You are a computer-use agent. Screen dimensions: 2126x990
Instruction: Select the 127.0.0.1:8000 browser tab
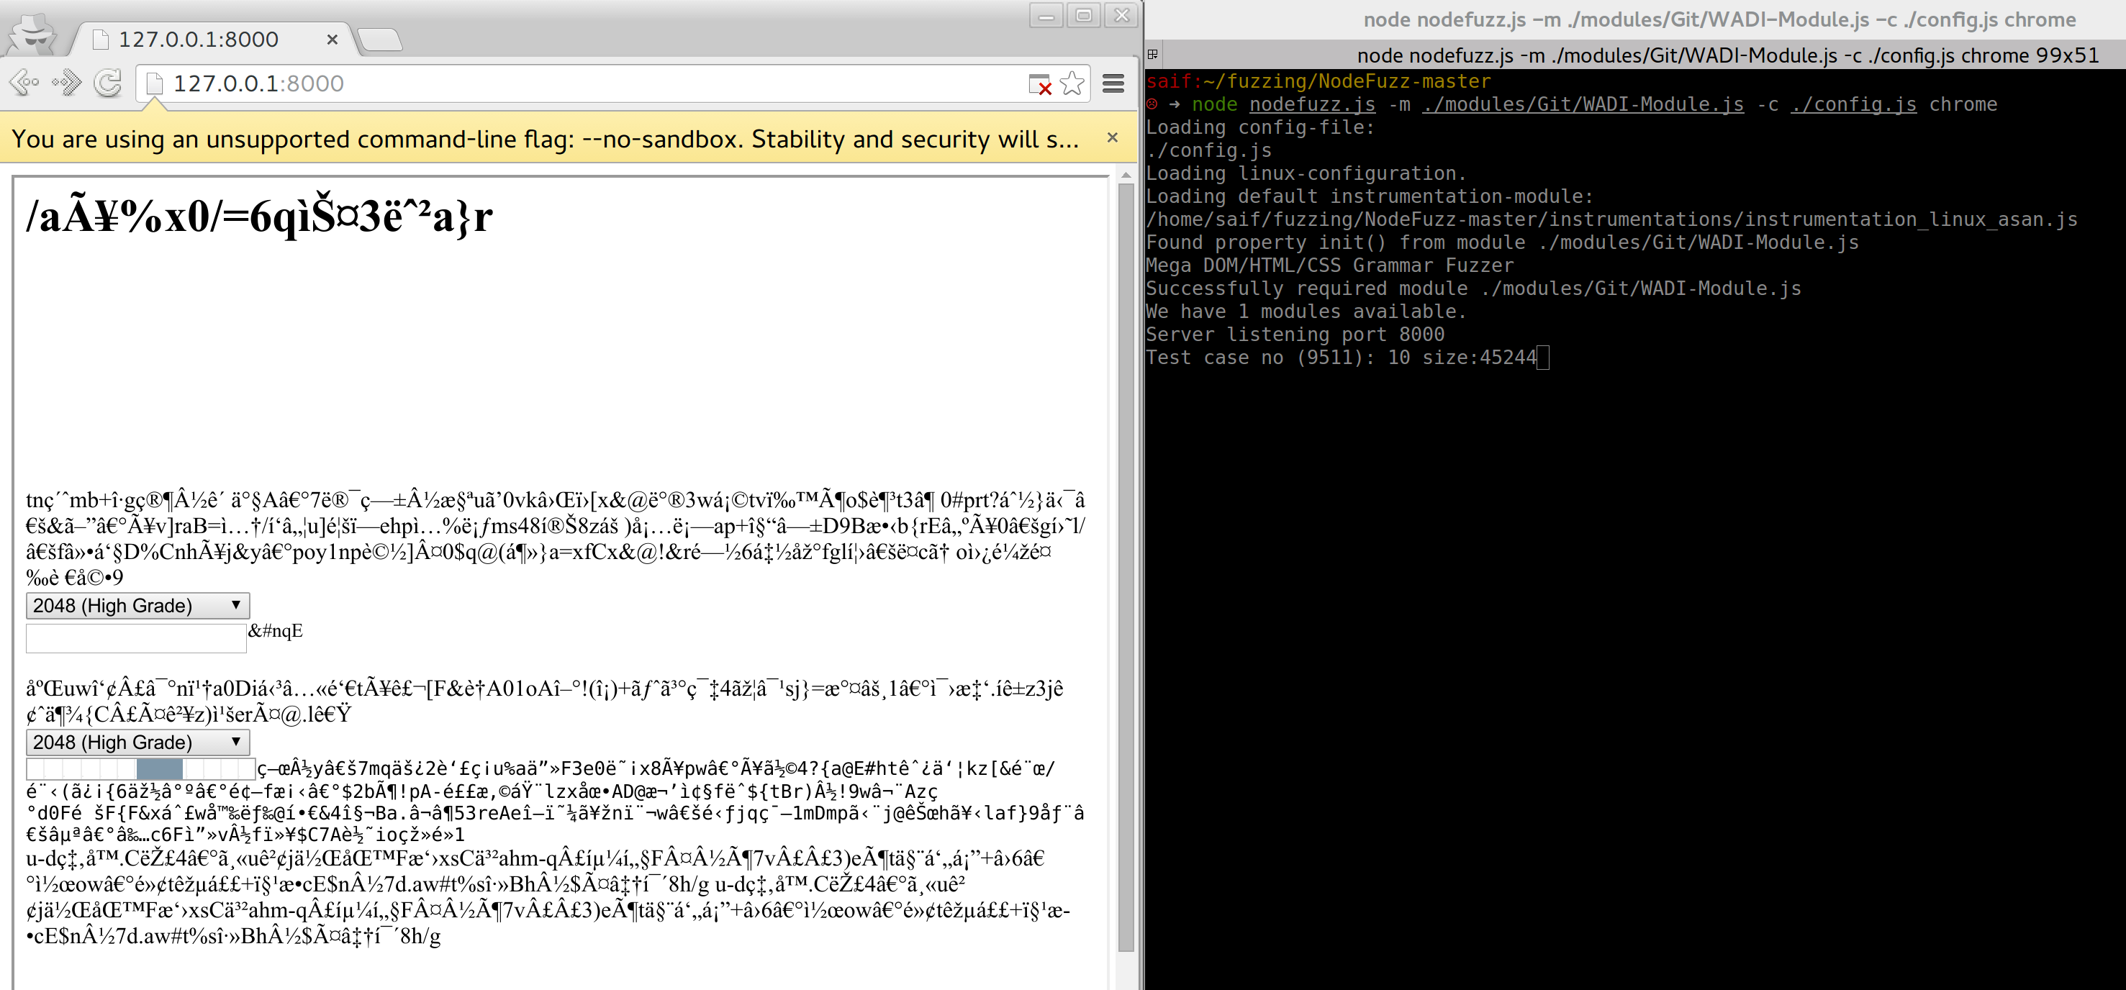[x=198, y=40]
